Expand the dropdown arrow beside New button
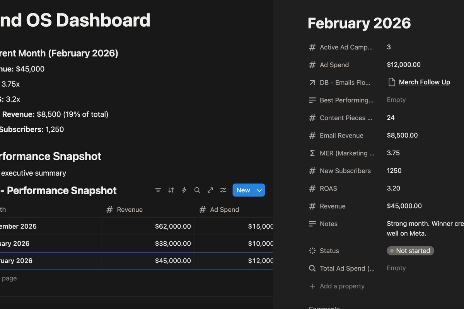This screenshot has width=464, height=309. click(259, 190)
